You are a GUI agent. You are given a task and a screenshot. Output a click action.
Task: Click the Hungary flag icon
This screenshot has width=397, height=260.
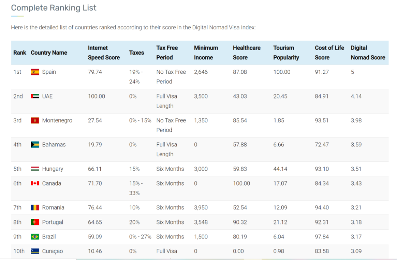(x=35, y=169)
